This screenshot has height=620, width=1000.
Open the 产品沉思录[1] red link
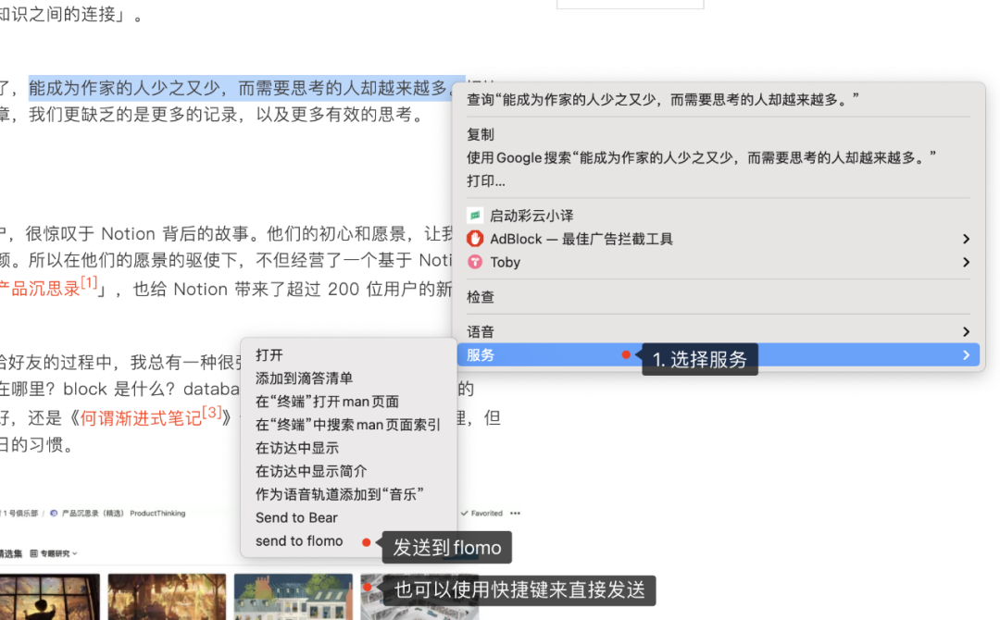coord(48,287)
